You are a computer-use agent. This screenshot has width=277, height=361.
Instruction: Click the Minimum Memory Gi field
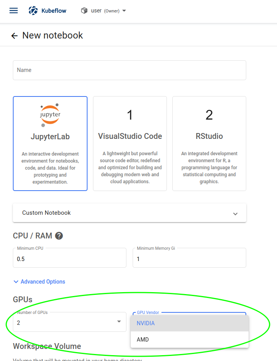pyautogui.click(x=189, y=259)
